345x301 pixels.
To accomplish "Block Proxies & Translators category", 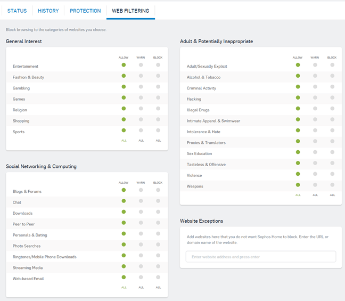I will pyautogui.click(x=332, y=141).
